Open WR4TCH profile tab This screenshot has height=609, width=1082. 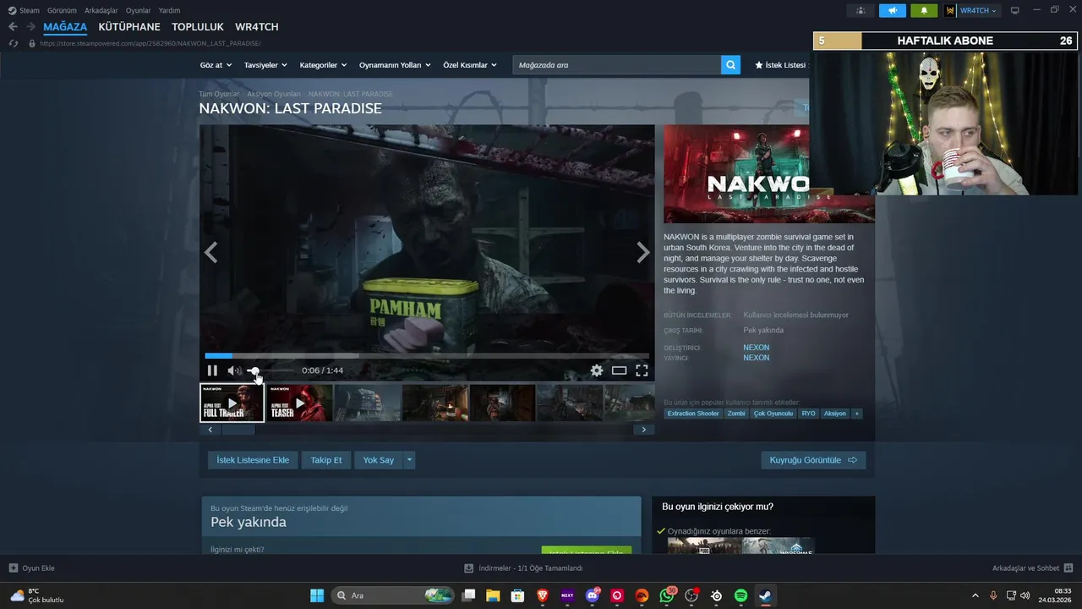257,27
